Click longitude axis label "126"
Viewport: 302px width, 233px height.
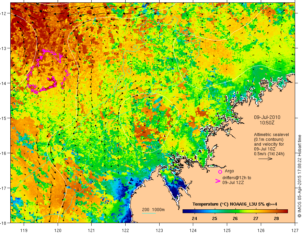click(x=261, y=230)
